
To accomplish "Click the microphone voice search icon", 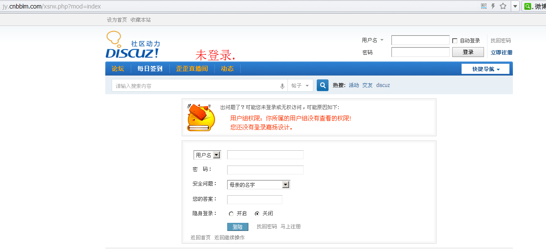I will (282, 86).
